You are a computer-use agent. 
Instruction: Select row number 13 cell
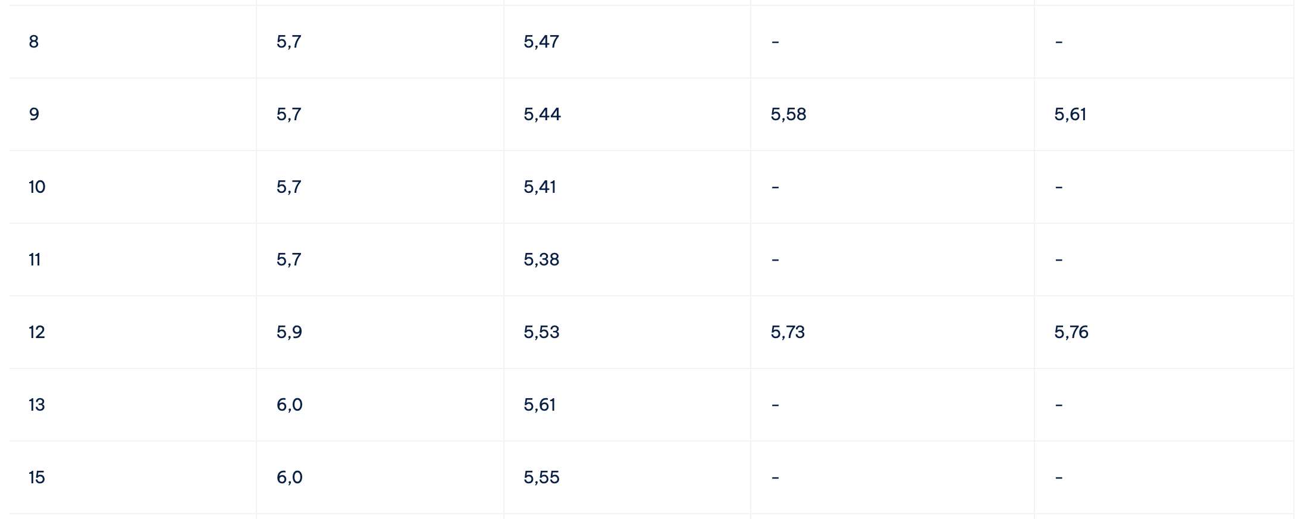(x=133, y=405)
